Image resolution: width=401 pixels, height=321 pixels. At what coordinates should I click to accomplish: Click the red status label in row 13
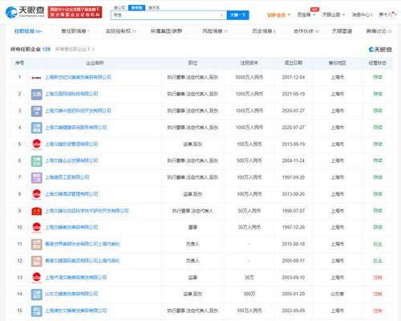pos(378,278)
